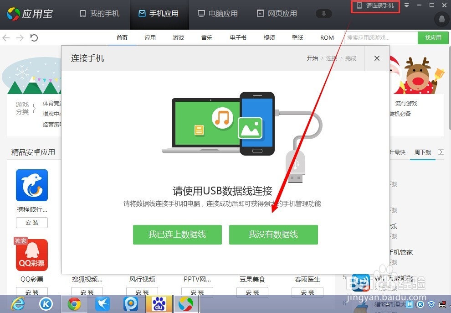
Task: Click the 风行视频 app name
Action: pos(142,279)
